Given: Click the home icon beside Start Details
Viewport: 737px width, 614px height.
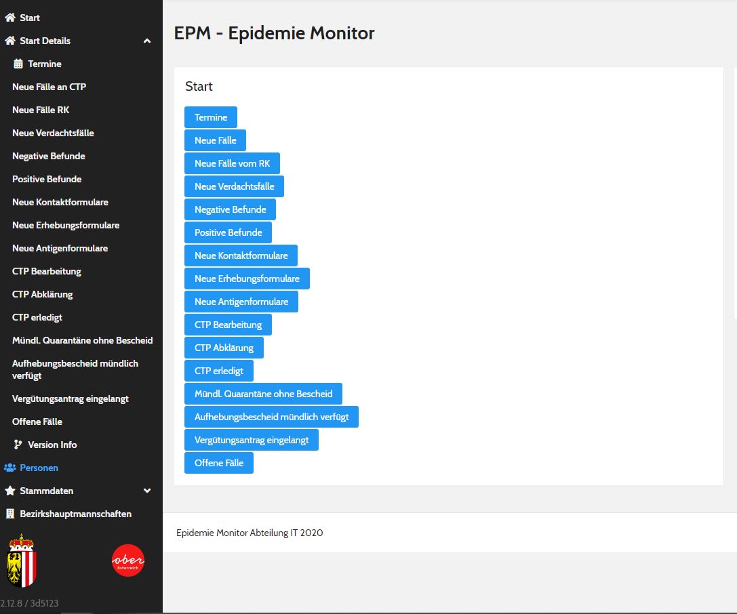Looking at the screenshot, I should (10, 41).
